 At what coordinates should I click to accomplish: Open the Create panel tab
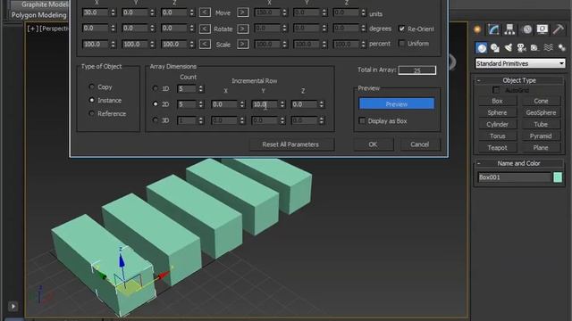pos(477,29)
